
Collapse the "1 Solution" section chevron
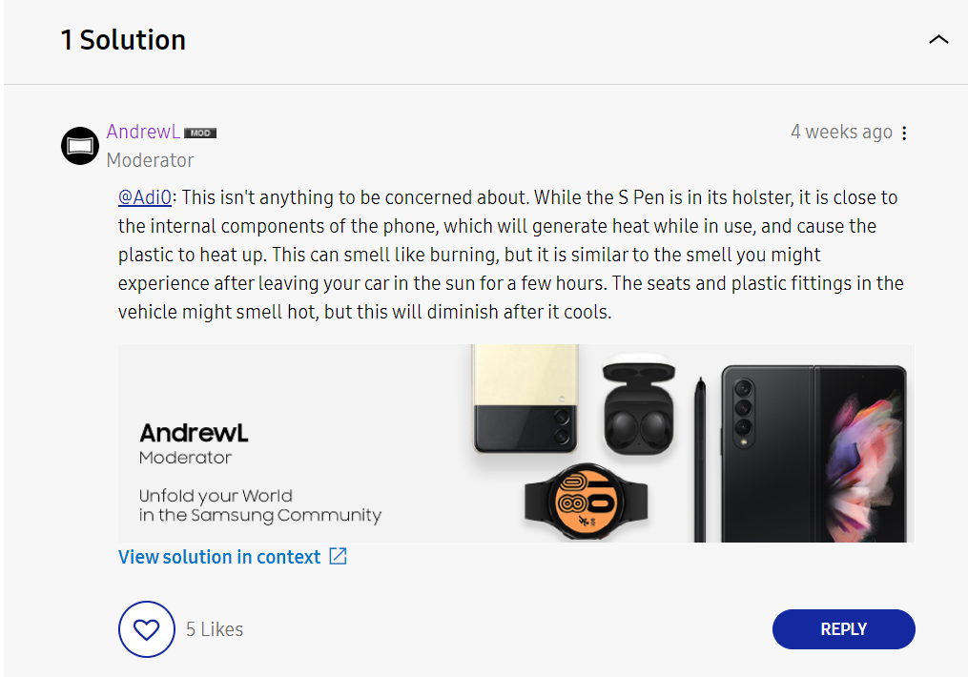(938, 40)
